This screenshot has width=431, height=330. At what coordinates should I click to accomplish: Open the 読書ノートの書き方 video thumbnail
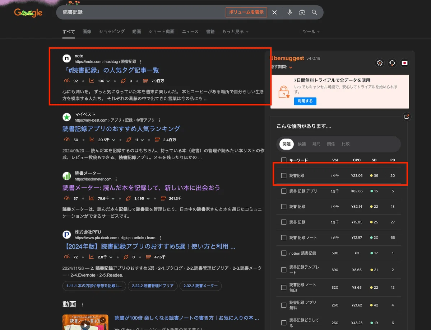click(85, 322)
